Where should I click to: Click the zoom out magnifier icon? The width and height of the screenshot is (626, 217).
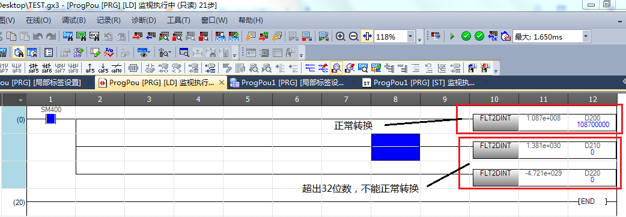(353, 37)
